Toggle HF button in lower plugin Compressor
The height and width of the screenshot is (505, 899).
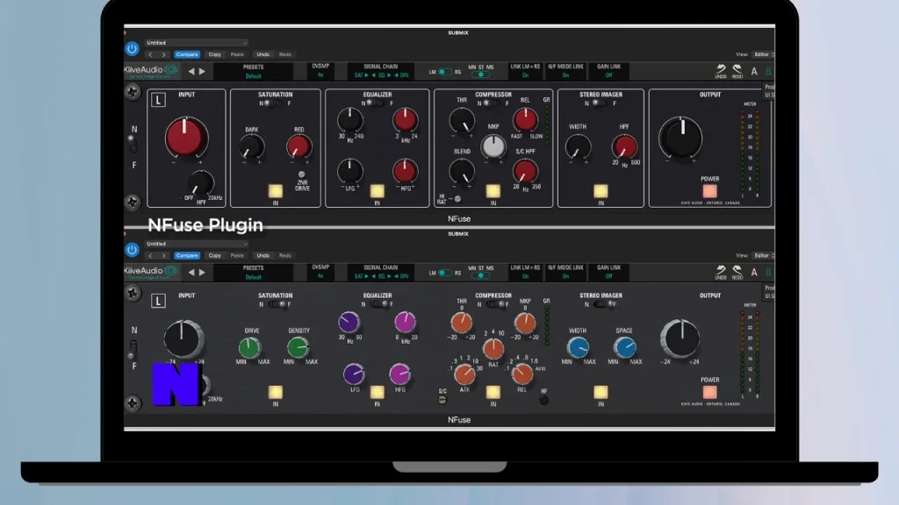(x=543, y=400)
